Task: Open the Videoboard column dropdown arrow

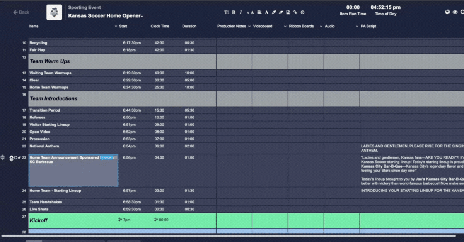Action: [285, 27]
